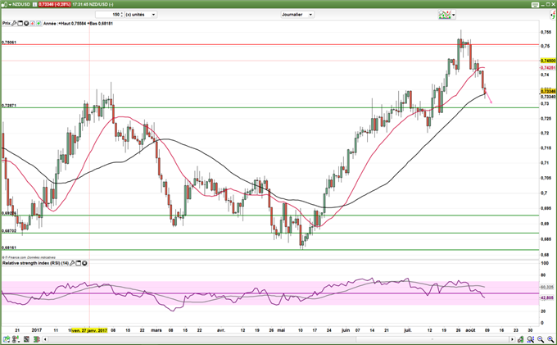The height and width of the screenshot is (345, 557).
Task: Close the Prix panel with round X icon
Action: 26,24
